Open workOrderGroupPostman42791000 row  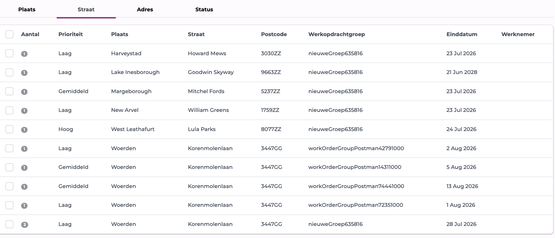coord(276,148)
